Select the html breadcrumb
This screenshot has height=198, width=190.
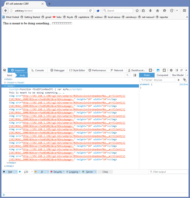pos(10,75)
